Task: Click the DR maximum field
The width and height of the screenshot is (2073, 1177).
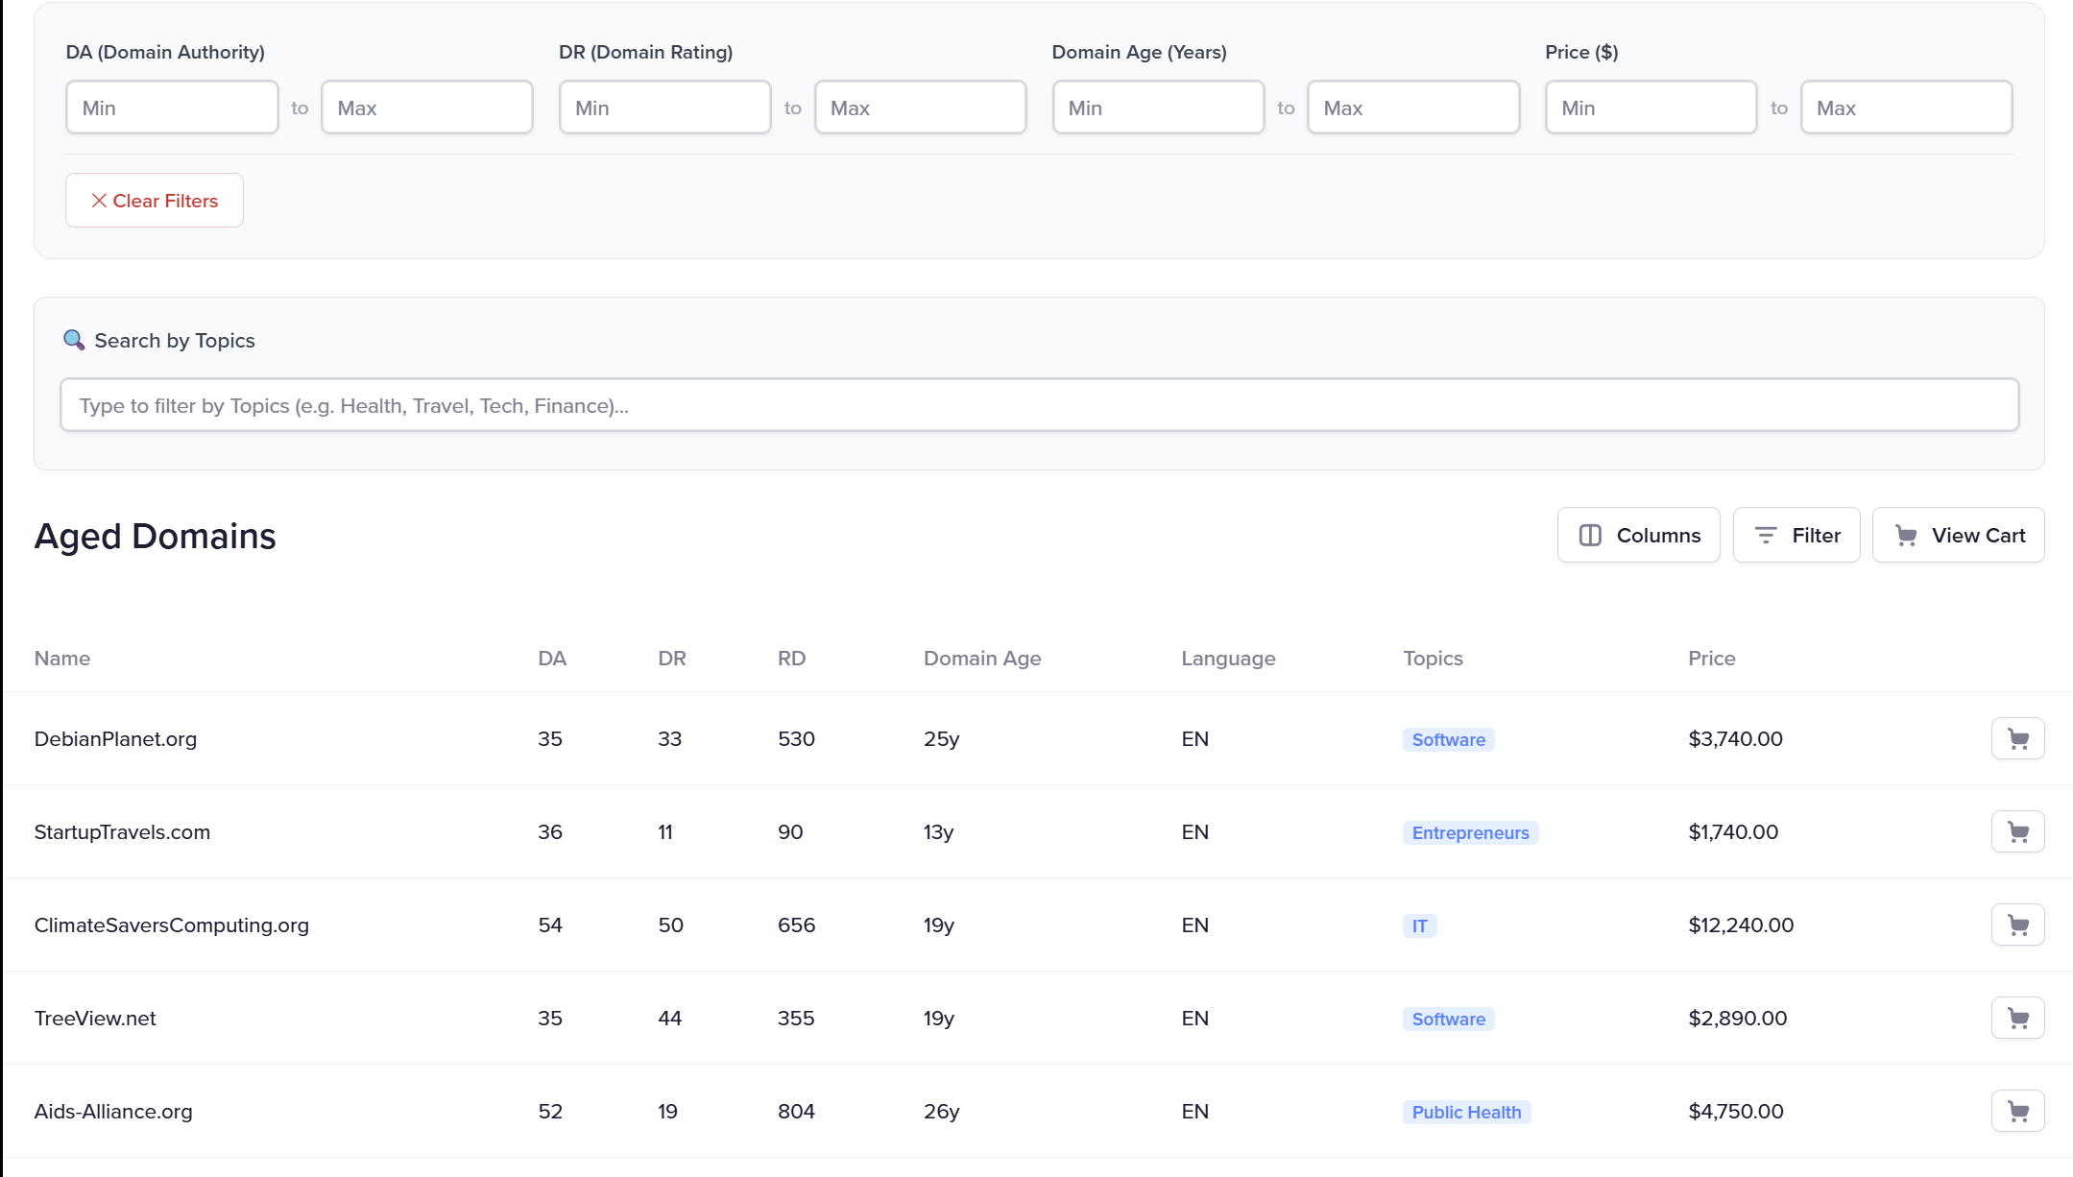Action: click(920, 108)
